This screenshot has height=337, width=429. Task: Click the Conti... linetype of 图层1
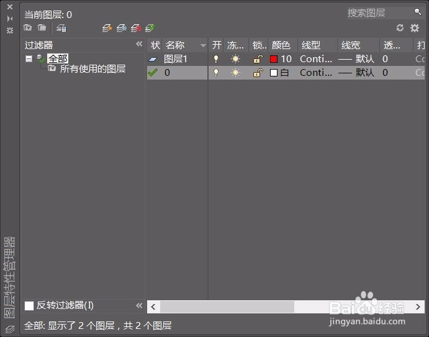(316, 59)
